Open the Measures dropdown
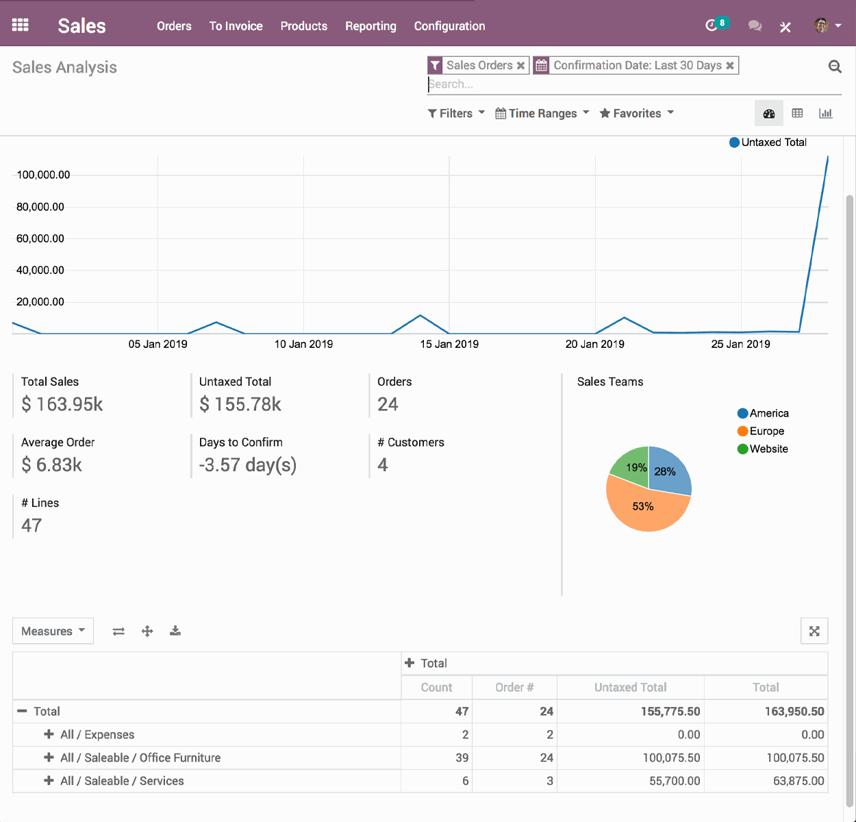Viewport: 856px width, 822px height. [x=53, y=631]
